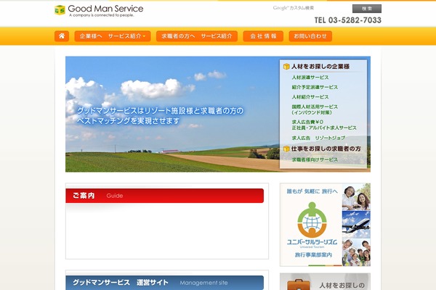The width and height of the screenshot is (436, 290).
Task: Click the cube icon beside 仕事をお探しの求職者の方
Action: pyautogui.click(x=286, y=149)
